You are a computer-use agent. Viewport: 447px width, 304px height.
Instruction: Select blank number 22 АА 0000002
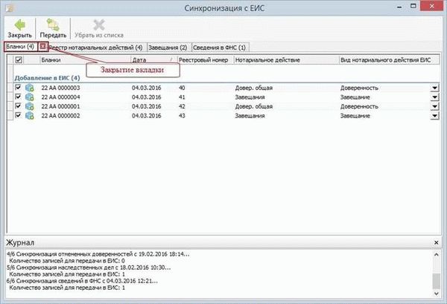61,116
